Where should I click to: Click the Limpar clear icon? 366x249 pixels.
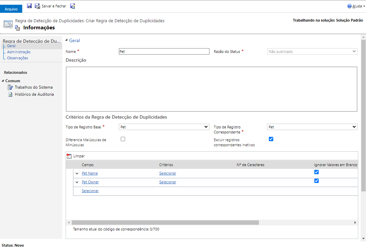[69, 156]
